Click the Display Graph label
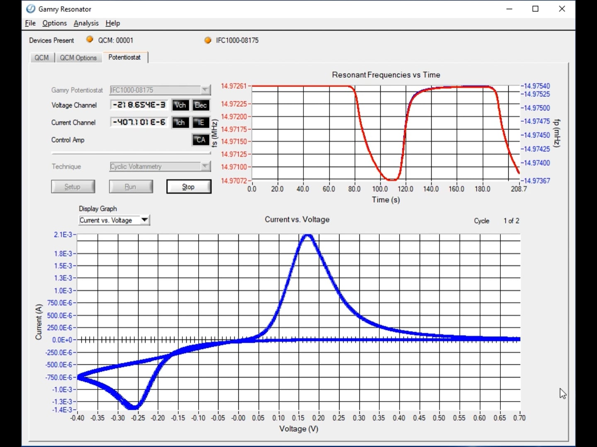 (x=98, y=209)
